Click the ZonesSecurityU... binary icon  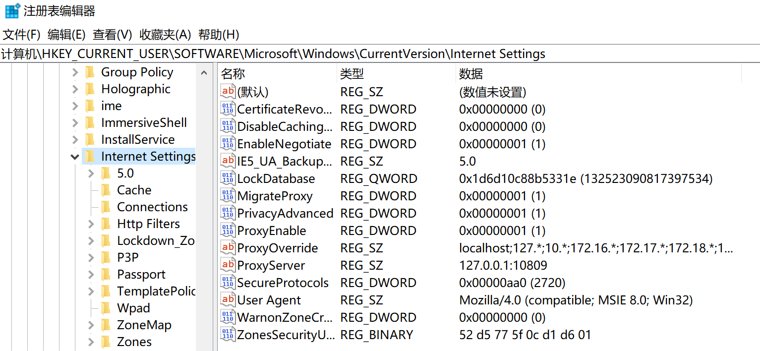[228, 335]
